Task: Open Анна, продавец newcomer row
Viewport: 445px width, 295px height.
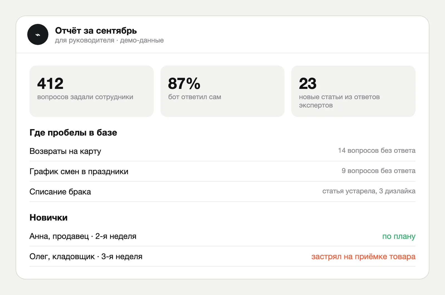Action: pos(222,236)
